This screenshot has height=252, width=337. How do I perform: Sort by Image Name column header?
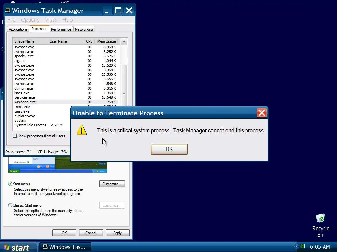pos(30,41)
